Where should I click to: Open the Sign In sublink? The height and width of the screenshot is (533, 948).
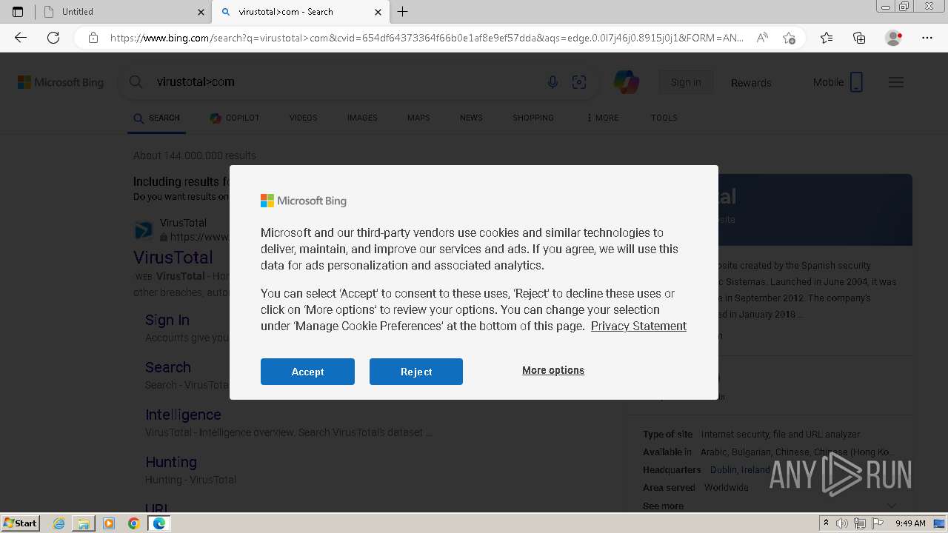point(167,320)
